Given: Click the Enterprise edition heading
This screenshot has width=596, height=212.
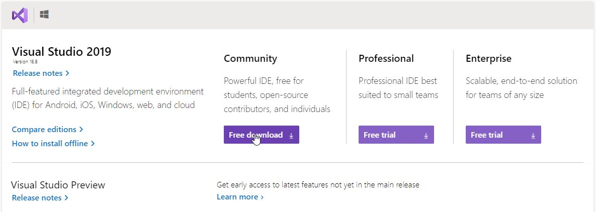Looking at the screenshot, I should coord(488,58).
